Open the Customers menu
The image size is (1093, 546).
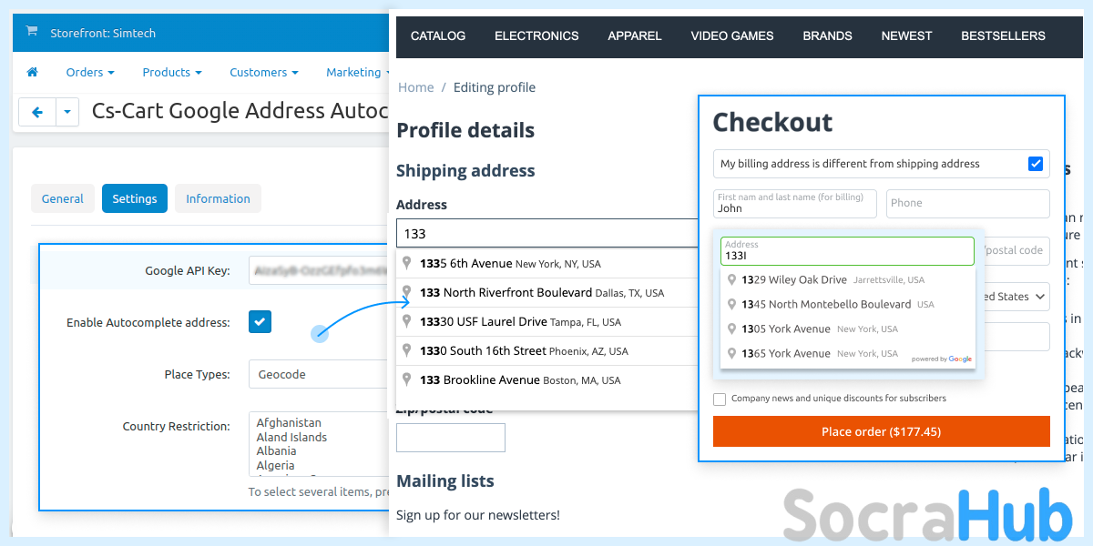point(264,72)
